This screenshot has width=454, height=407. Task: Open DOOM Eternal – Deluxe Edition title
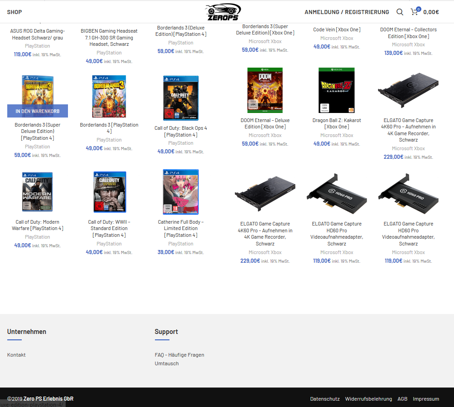[265, 123]
